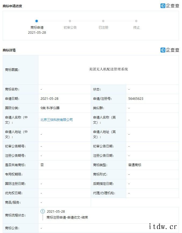Click the 商标申请进度 section heading

[12, 6]
